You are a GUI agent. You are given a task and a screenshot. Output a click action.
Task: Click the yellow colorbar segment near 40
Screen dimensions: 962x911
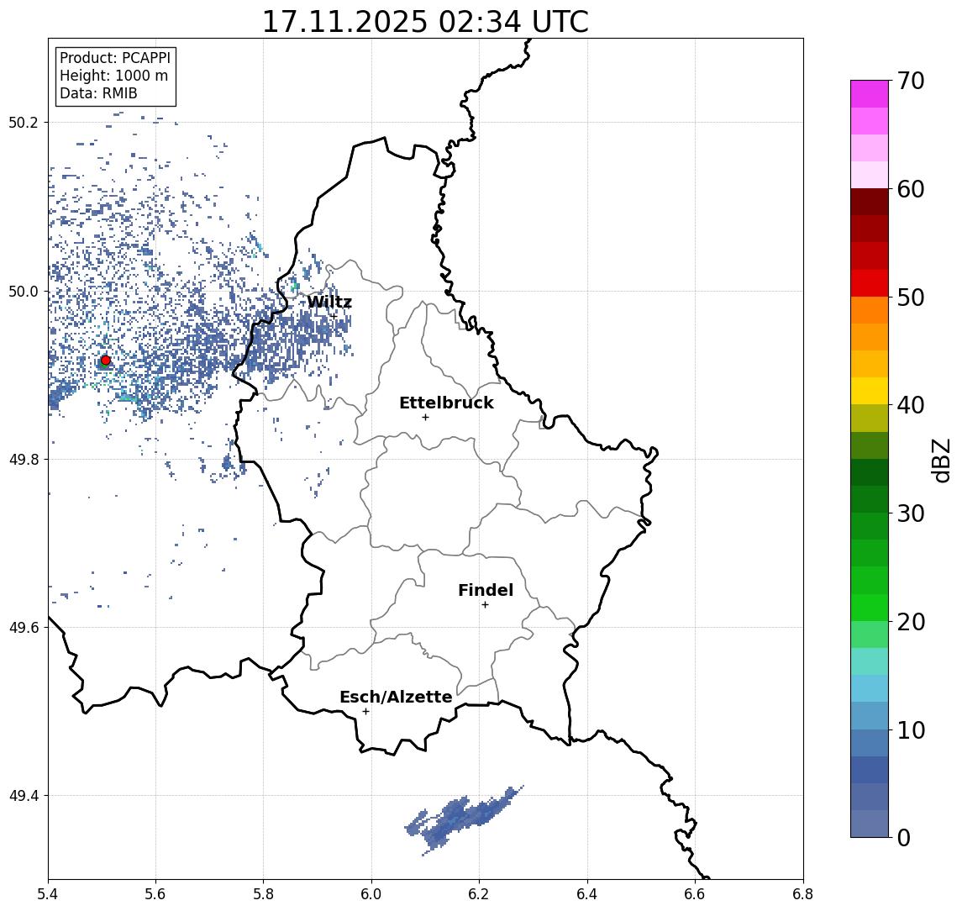[870, 392]
